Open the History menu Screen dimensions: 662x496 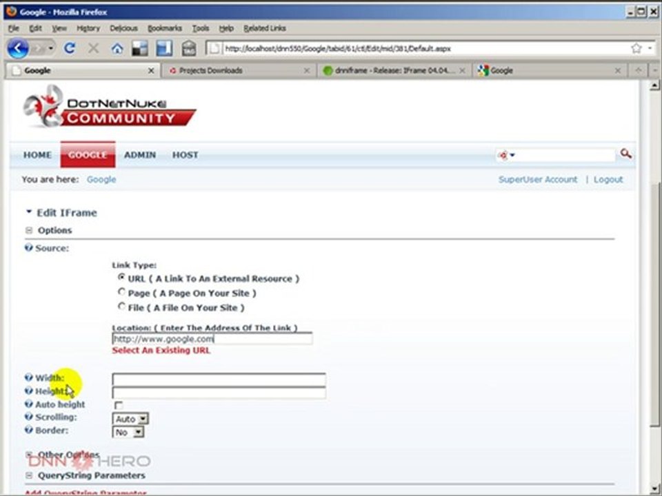88,28
